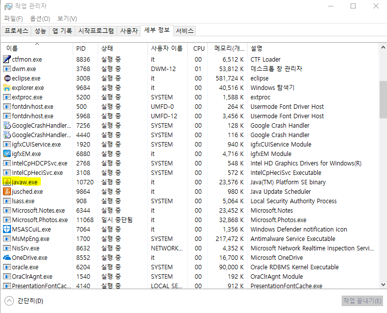This screenshot has height=313, width=387.
Task: Sort by the 이름 column header
Action: (37, 48)
